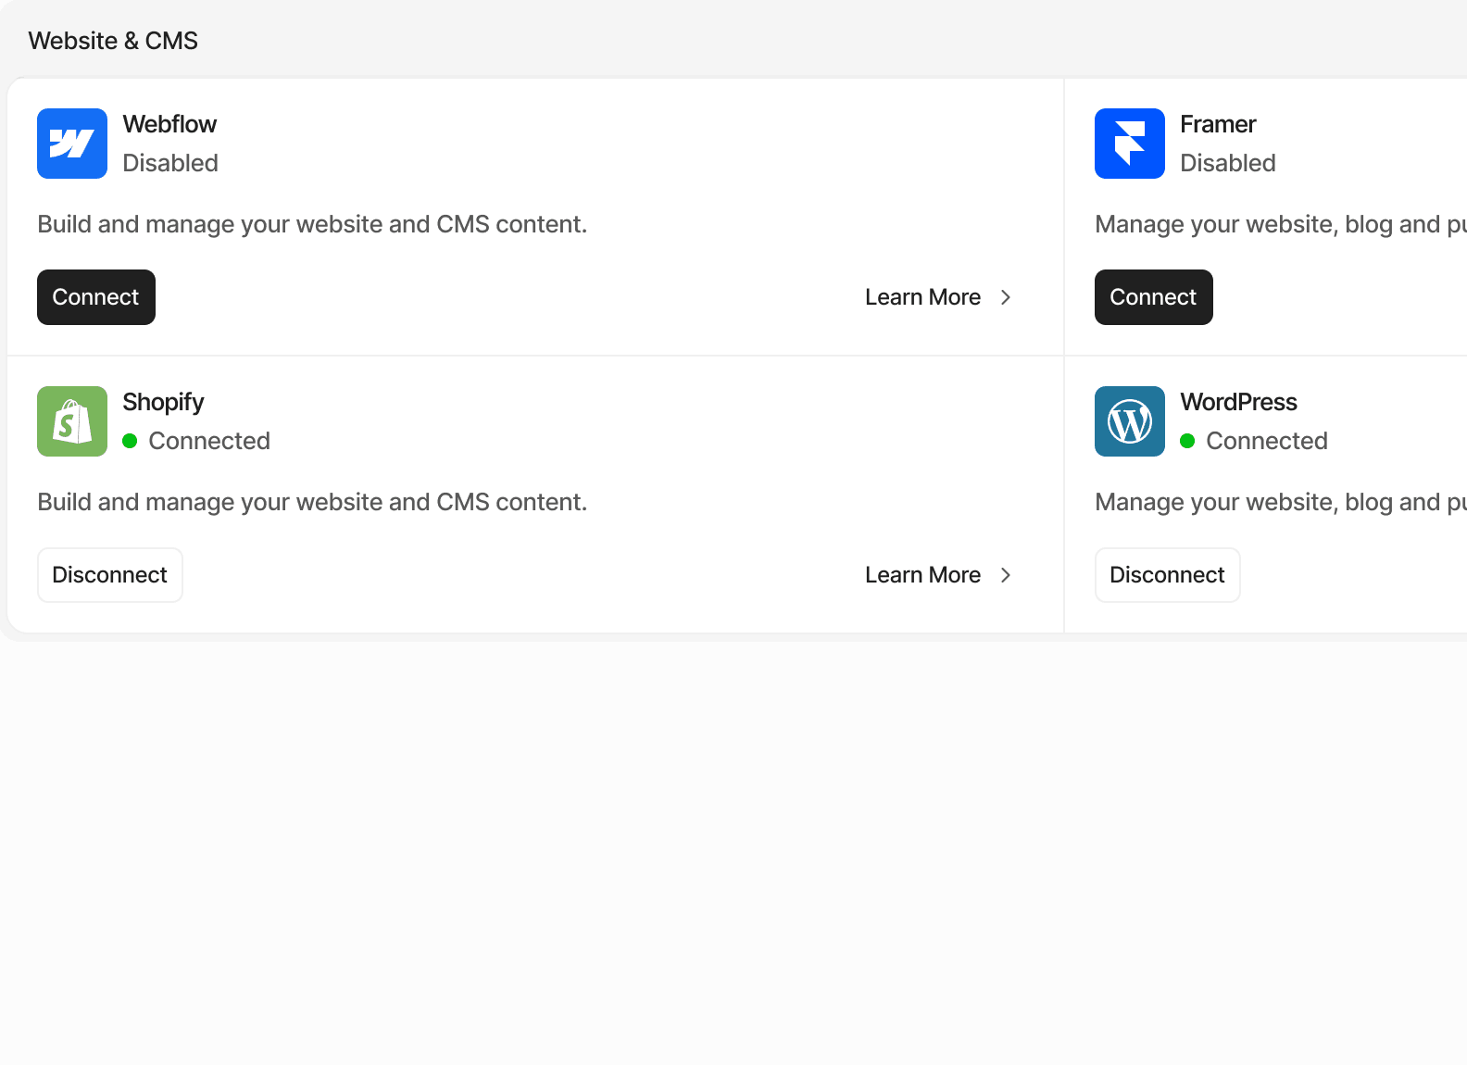
Task: Click the chevron arrow in Shopify card
Action: pyautogui.click(x=1006, y=575)
